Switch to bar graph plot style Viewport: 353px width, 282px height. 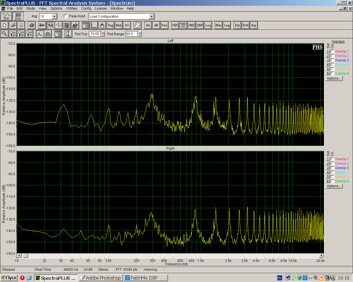tap(48, 34)
